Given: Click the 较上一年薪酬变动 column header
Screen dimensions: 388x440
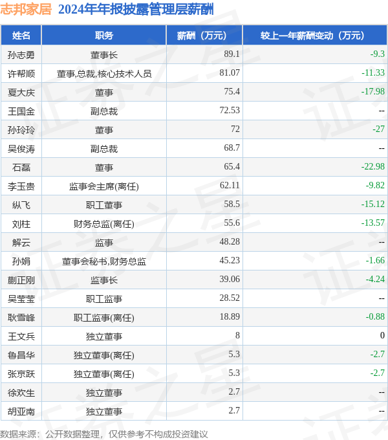Looking at the screenshot, I should coord(315,36).
